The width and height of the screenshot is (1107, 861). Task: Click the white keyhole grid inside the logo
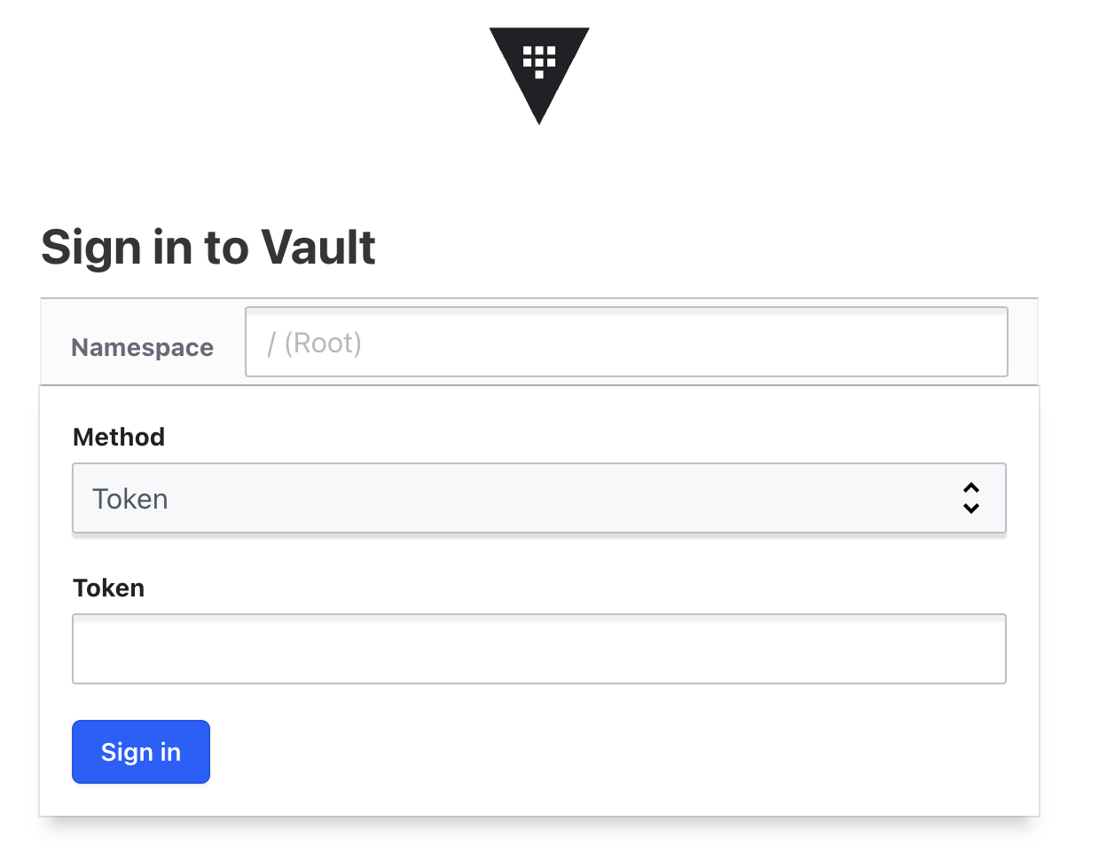538,61
